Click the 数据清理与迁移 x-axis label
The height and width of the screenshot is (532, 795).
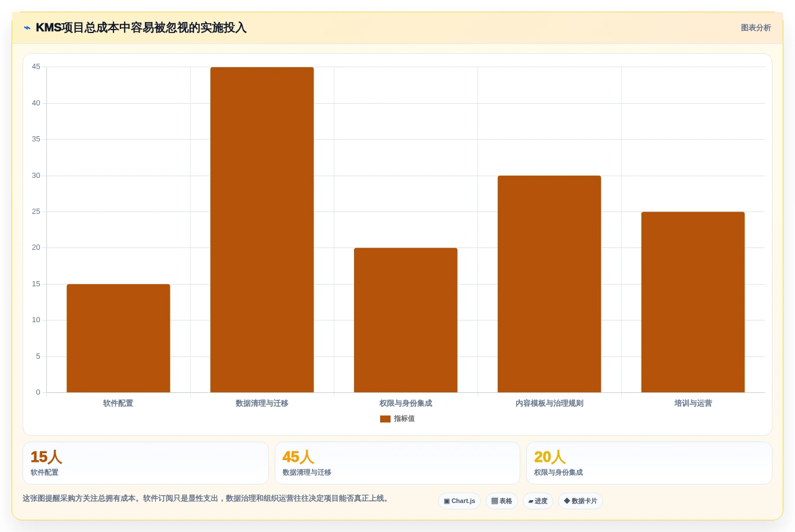pos(262,403)
